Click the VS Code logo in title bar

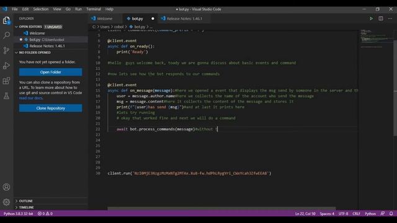click(x=5, y=9)
